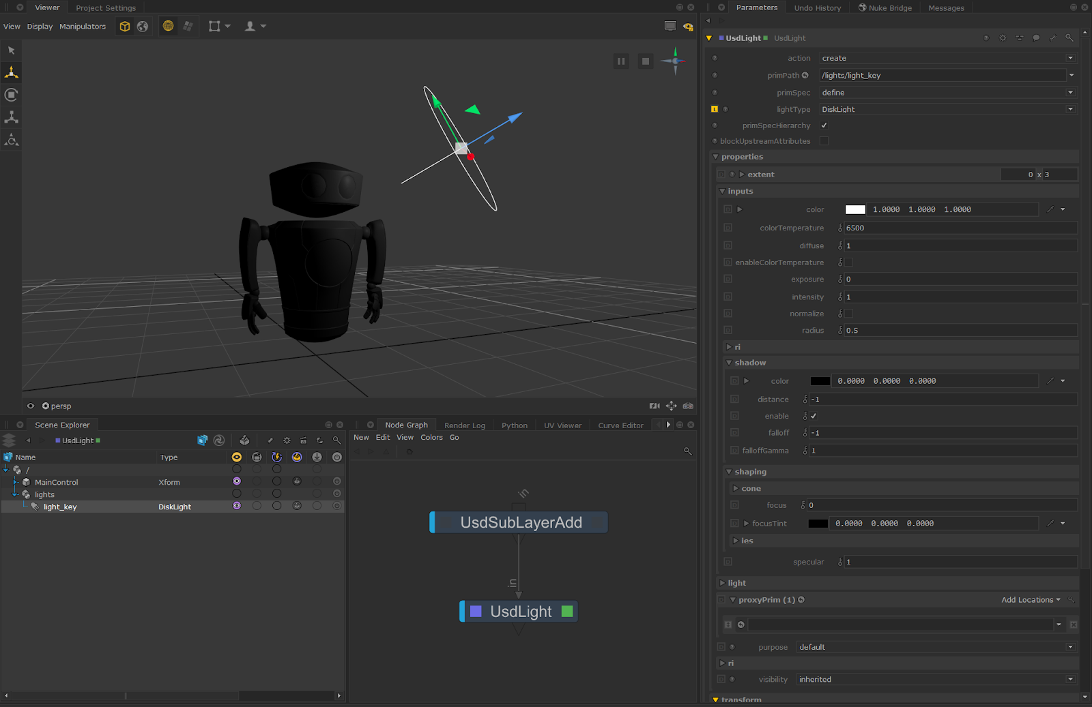Expand the cone section under shaping
This screenshot has width=1092, height=707.
736,488
